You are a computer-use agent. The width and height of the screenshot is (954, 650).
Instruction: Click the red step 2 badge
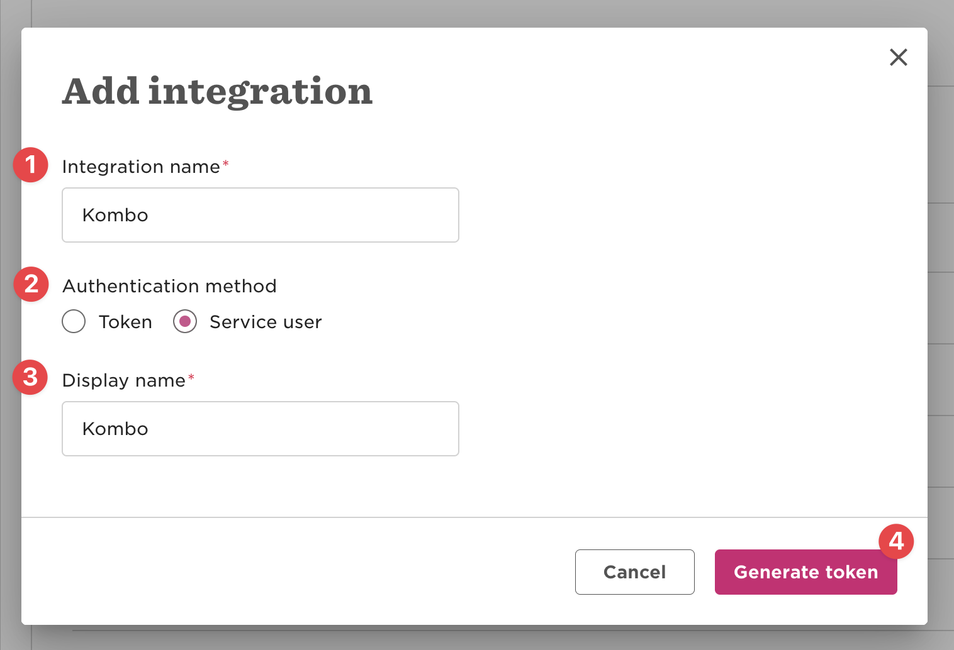pyautogui.click(x=31, y=284)
